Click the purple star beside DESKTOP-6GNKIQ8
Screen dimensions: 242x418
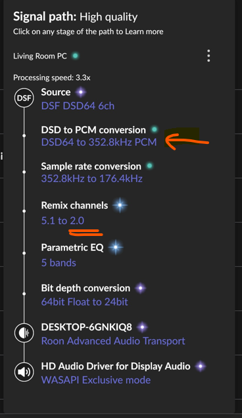pyautogui.click(x=142, y=327)
